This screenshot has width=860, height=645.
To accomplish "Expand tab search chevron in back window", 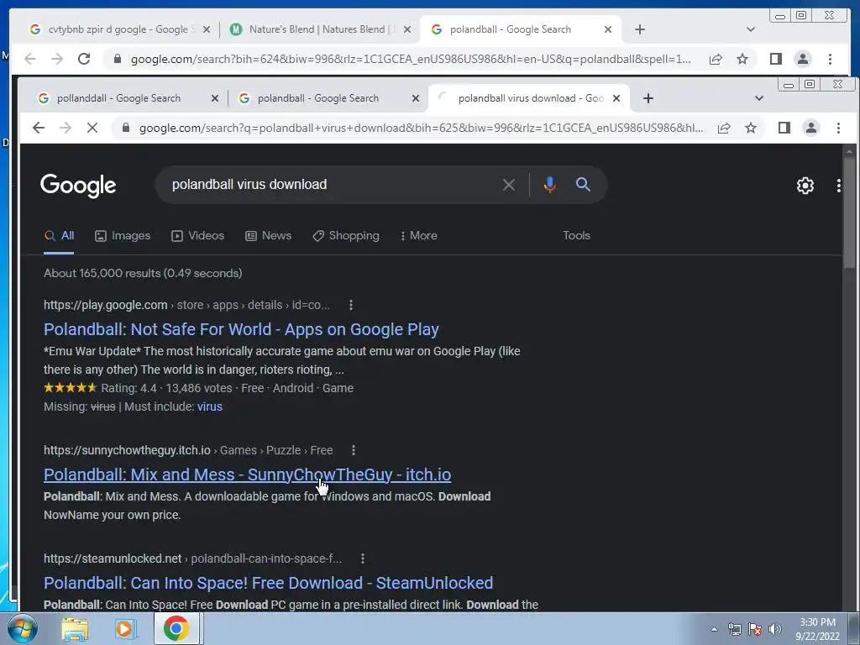I will click(x=751, y=29).
